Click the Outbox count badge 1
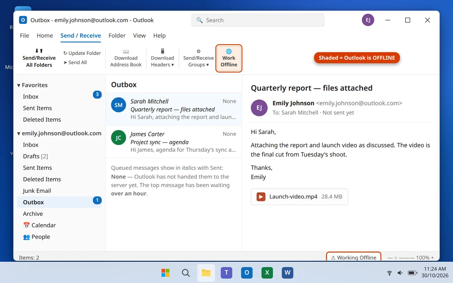This screenshot has height=283, width=453. [97, 200]
